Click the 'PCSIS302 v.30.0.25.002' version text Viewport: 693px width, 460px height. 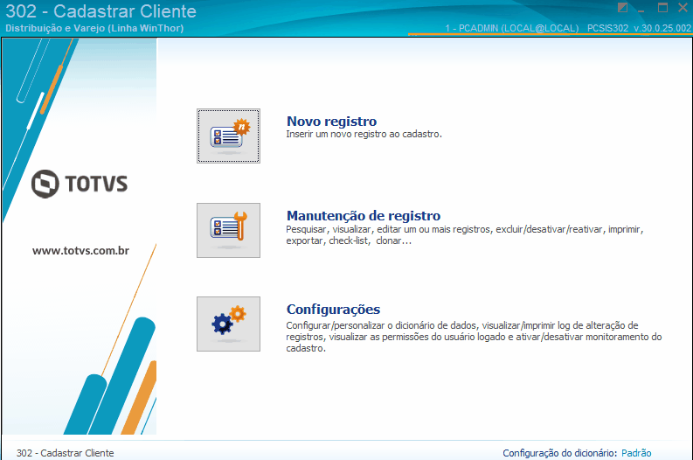pyautogui.click(x=639, y=28)
